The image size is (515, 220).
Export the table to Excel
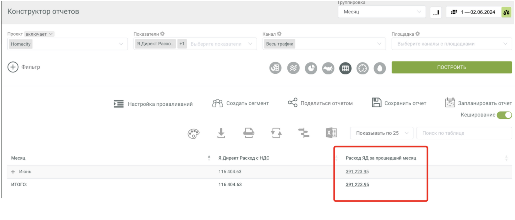(x=331, y=133)
